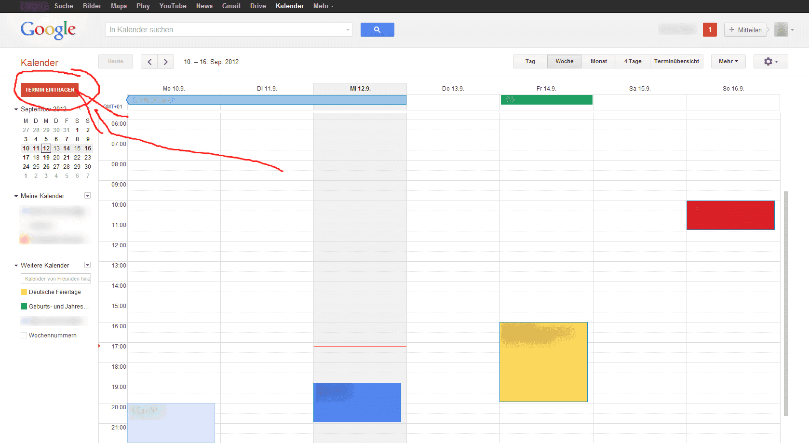
Task: Switch to the Terminübersicht view
Action: click(x=676, y=62)
